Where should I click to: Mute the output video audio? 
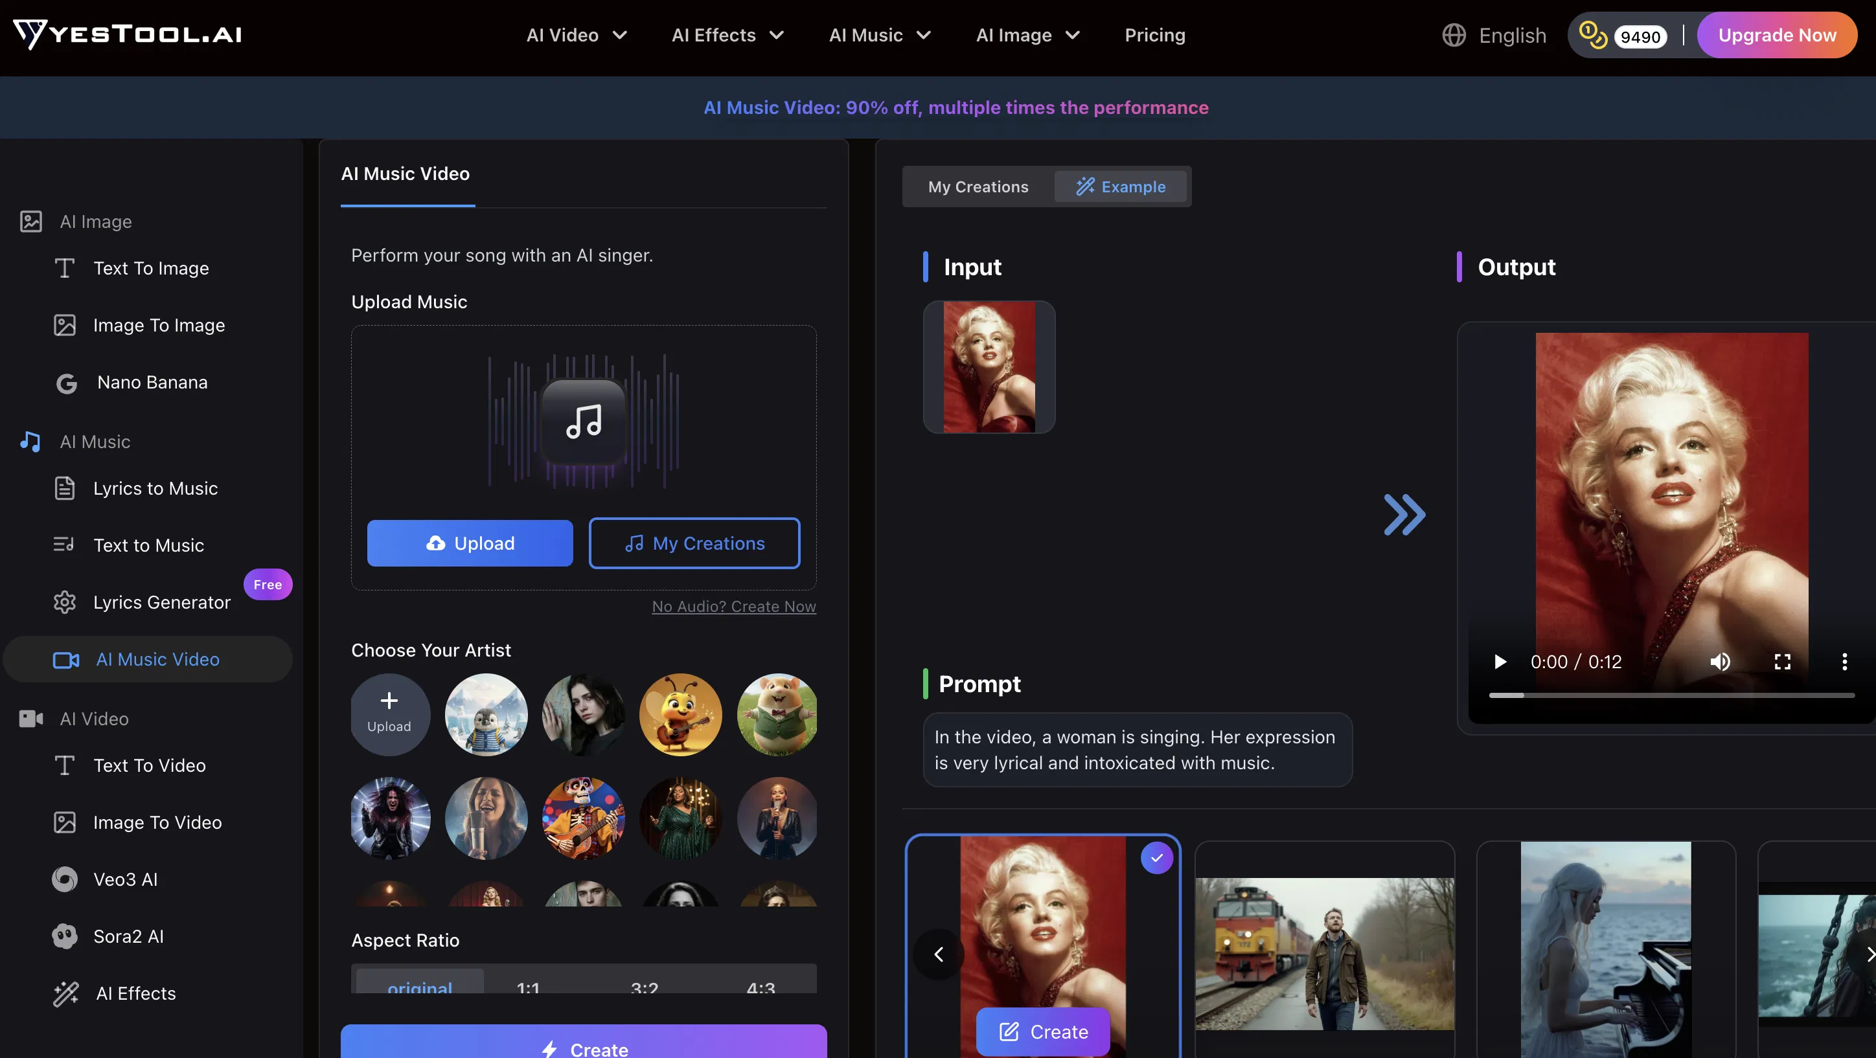click(x=1720, y=661)
